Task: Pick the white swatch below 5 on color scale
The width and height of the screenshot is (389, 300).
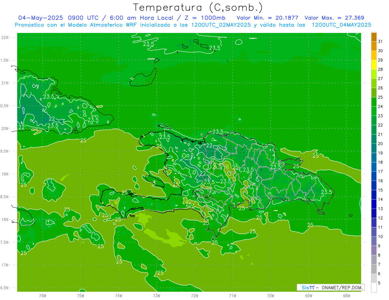Action: click(374, 288)
